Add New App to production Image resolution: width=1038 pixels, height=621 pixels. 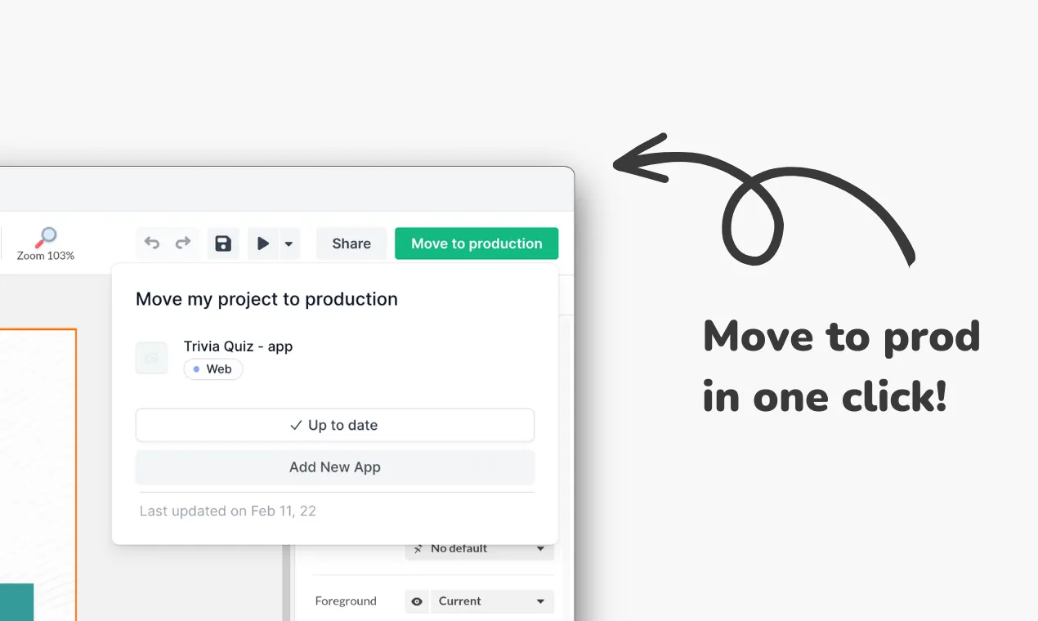point(334,467)
